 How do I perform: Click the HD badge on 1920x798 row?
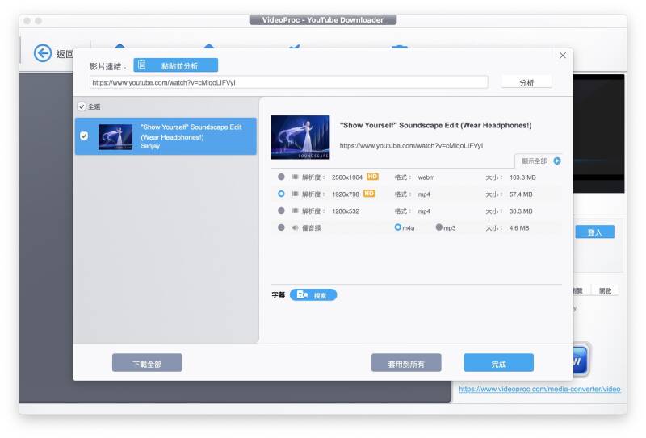click(369, 194)
